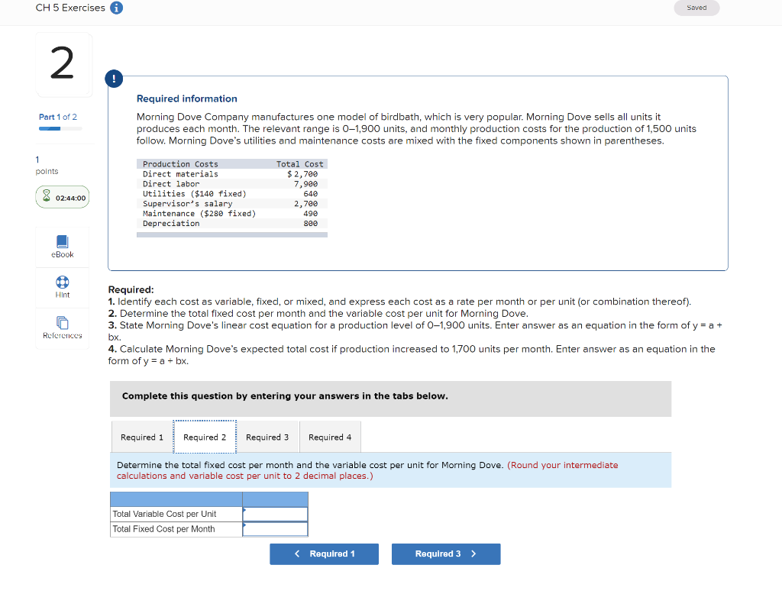The image size is (782, 594).
Task: Click the right chevron on Required 3 button
Action: coord(473,554)
